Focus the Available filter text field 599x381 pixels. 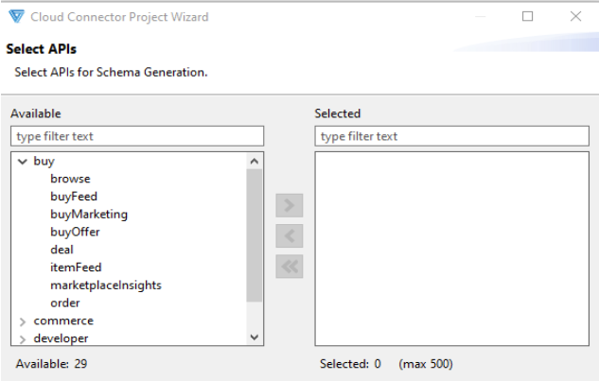(137, 136)
